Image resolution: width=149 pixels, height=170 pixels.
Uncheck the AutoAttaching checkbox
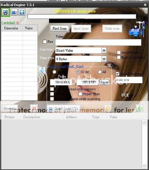pyautogui.click(x=117, y=74)
